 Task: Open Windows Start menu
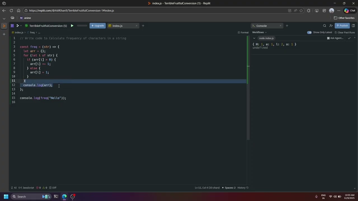click(6, 197)
